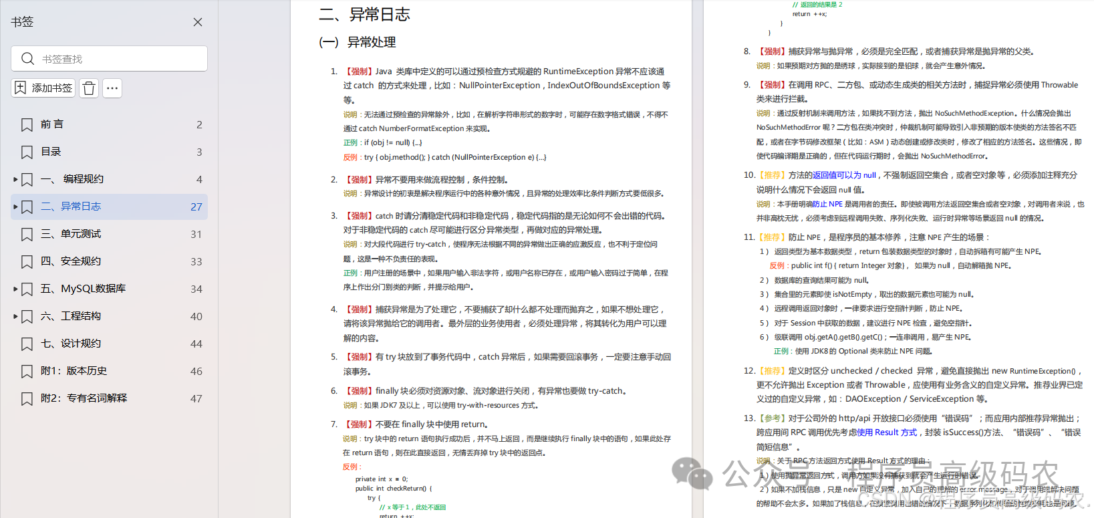Click the 二、异常日志 heading in the document

pos(365,14)
